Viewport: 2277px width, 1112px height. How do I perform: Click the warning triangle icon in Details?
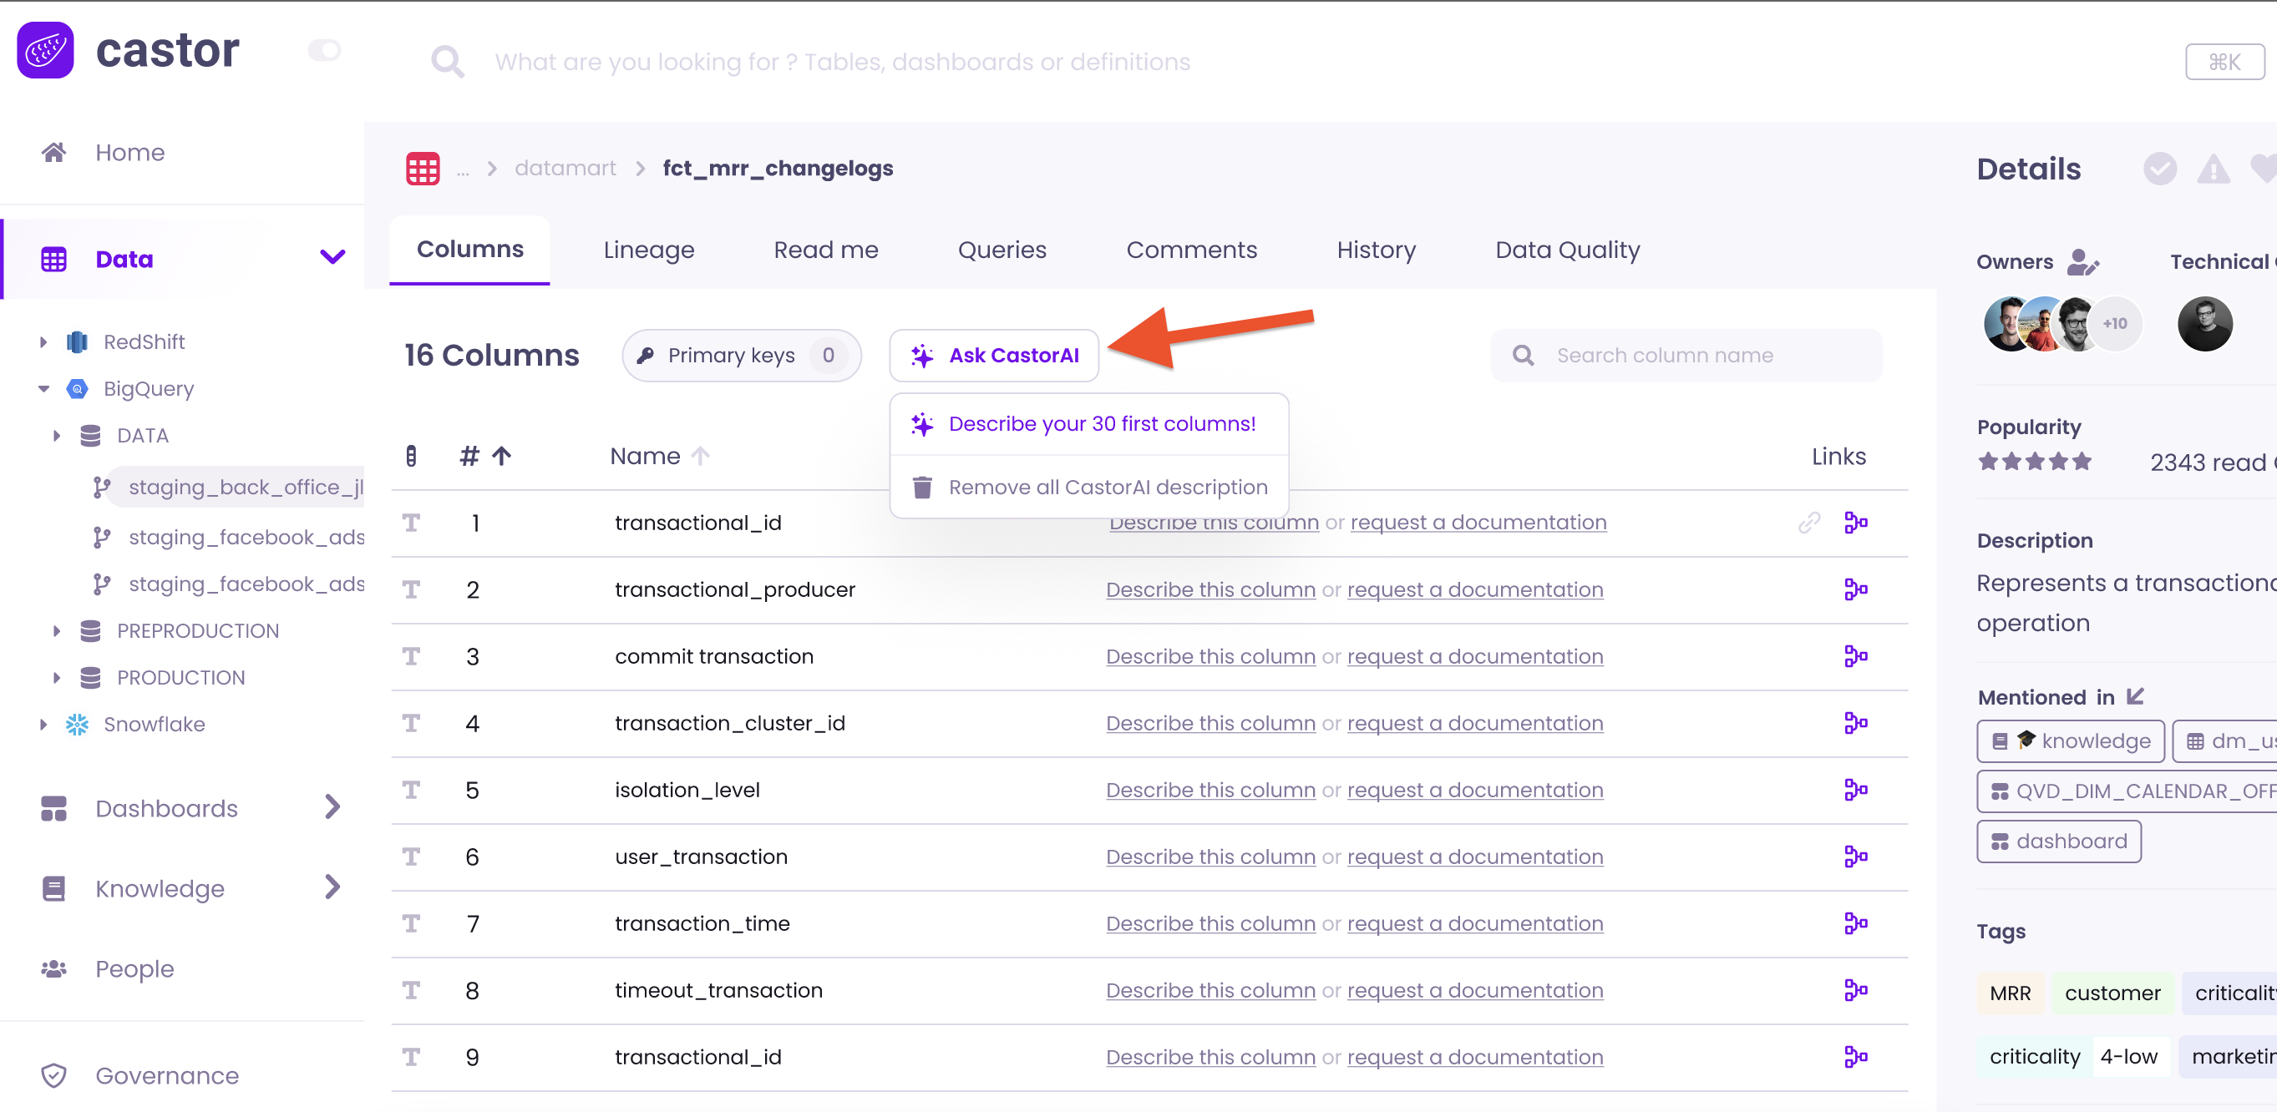pos(2213,168)
